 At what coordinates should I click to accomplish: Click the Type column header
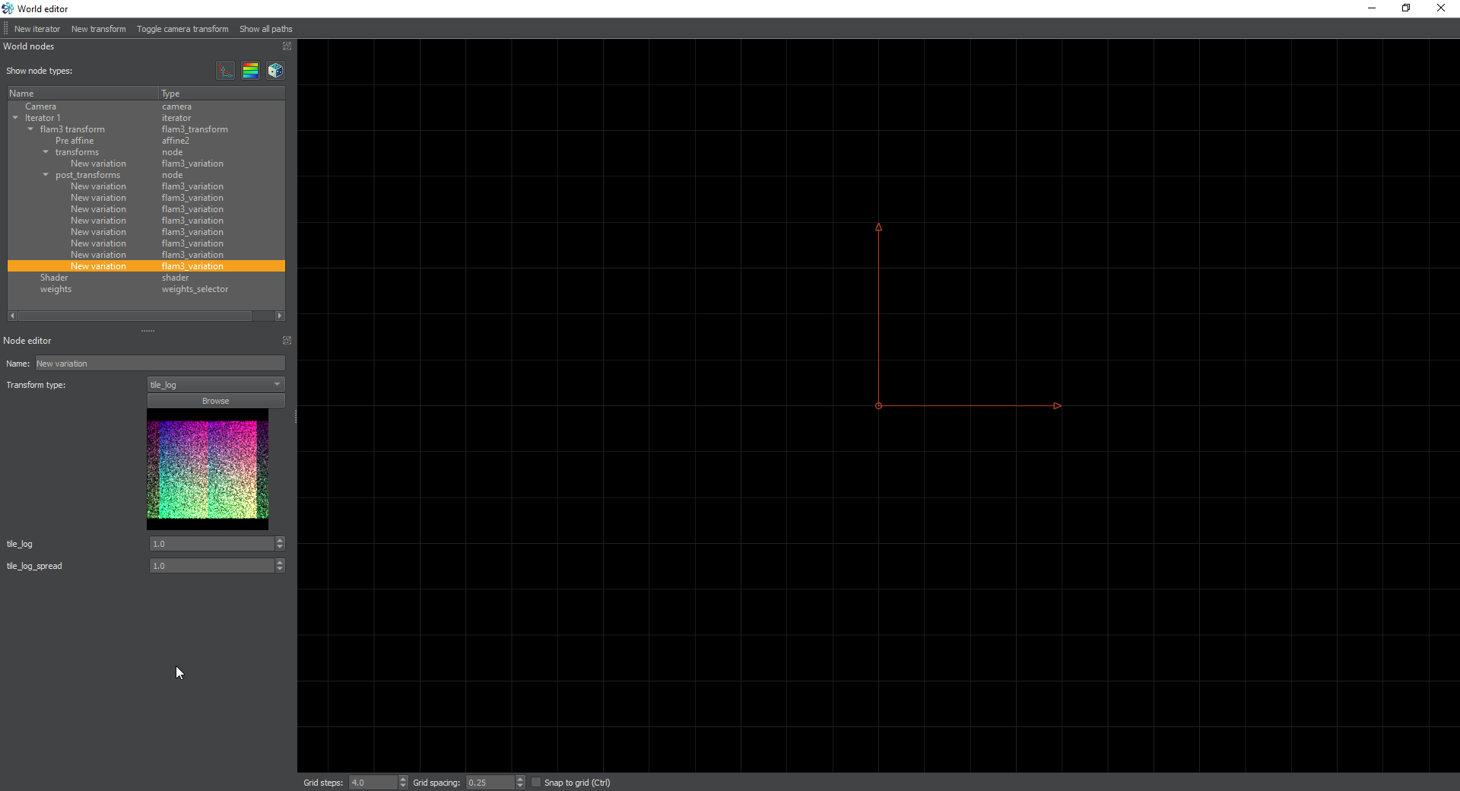pos(222,94)
